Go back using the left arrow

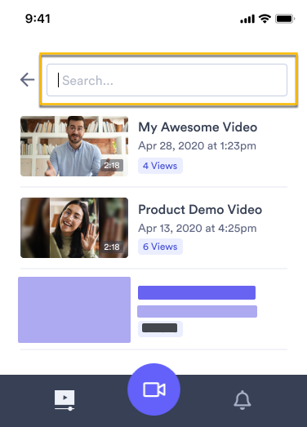pyautogui.click(x=27, y=79)
